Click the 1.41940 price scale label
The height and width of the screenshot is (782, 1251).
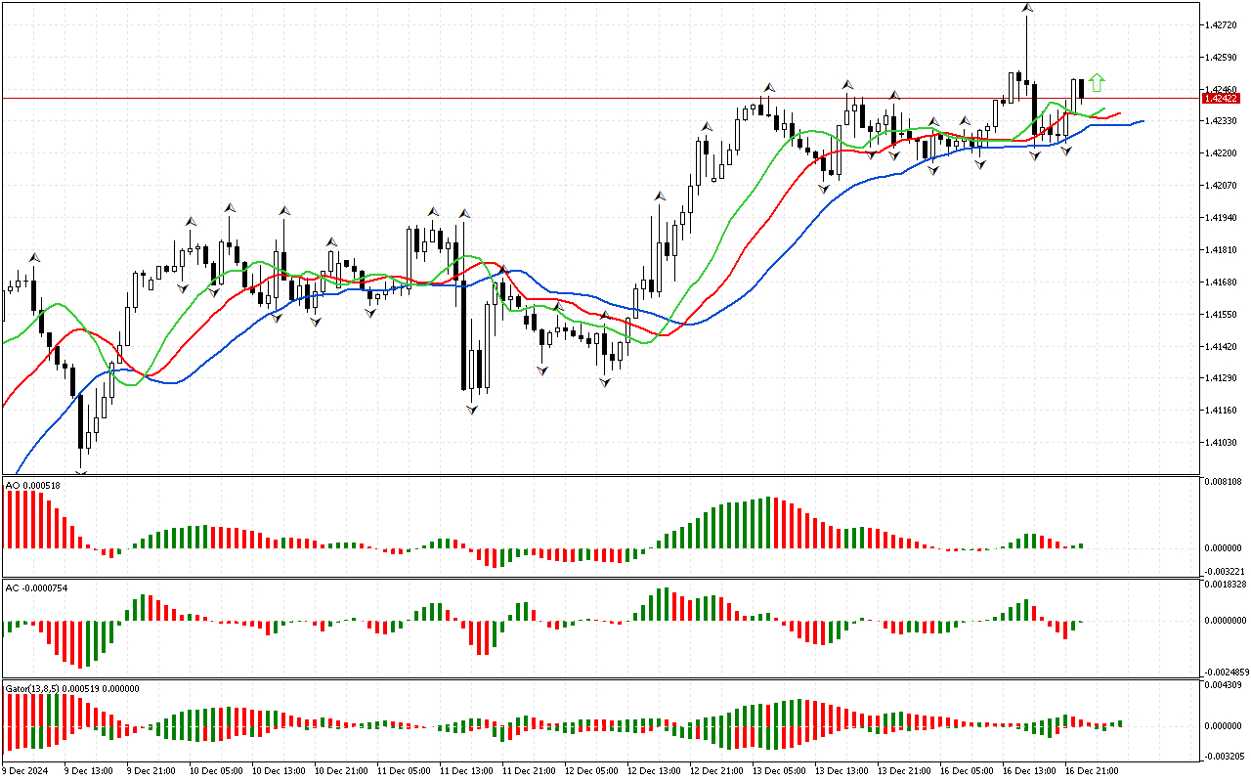pos(1221,217)
